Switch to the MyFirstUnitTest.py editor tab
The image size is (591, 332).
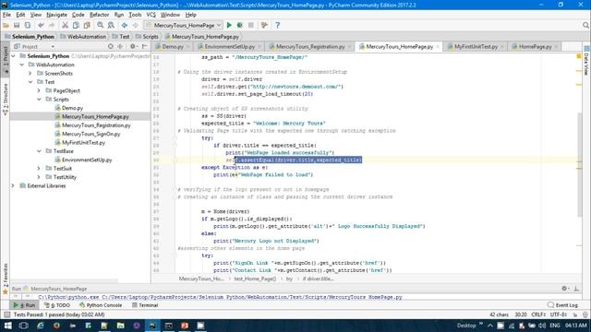pos(476,47)
